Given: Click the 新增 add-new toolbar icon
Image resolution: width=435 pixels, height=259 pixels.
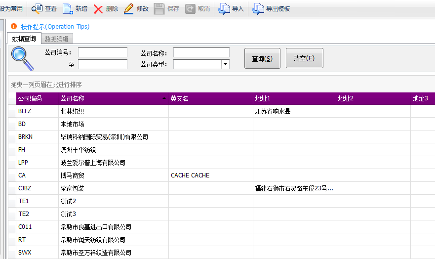Looking at the screenshot, I should pos(68,9).
